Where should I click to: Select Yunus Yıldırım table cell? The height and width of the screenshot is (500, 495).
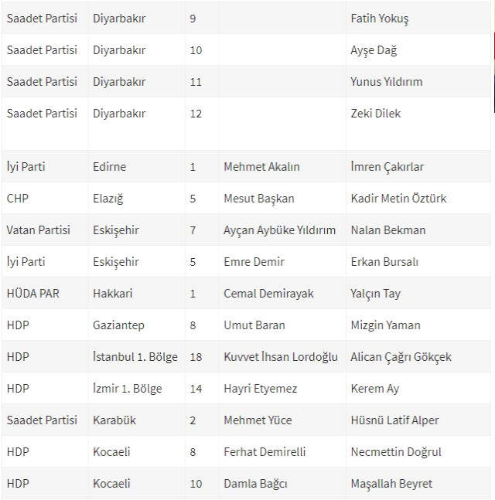click(387, 82)
